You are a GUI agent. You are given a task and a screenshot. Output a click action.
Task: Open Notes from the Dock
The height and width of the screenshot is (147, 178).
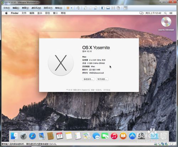tap(69, 136)
